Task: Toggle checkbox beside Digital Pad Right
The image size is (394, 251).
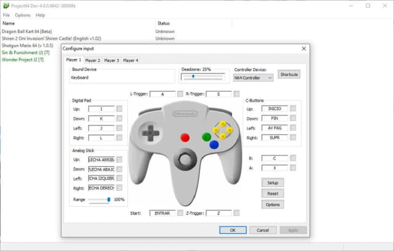Action: (119, 137)
